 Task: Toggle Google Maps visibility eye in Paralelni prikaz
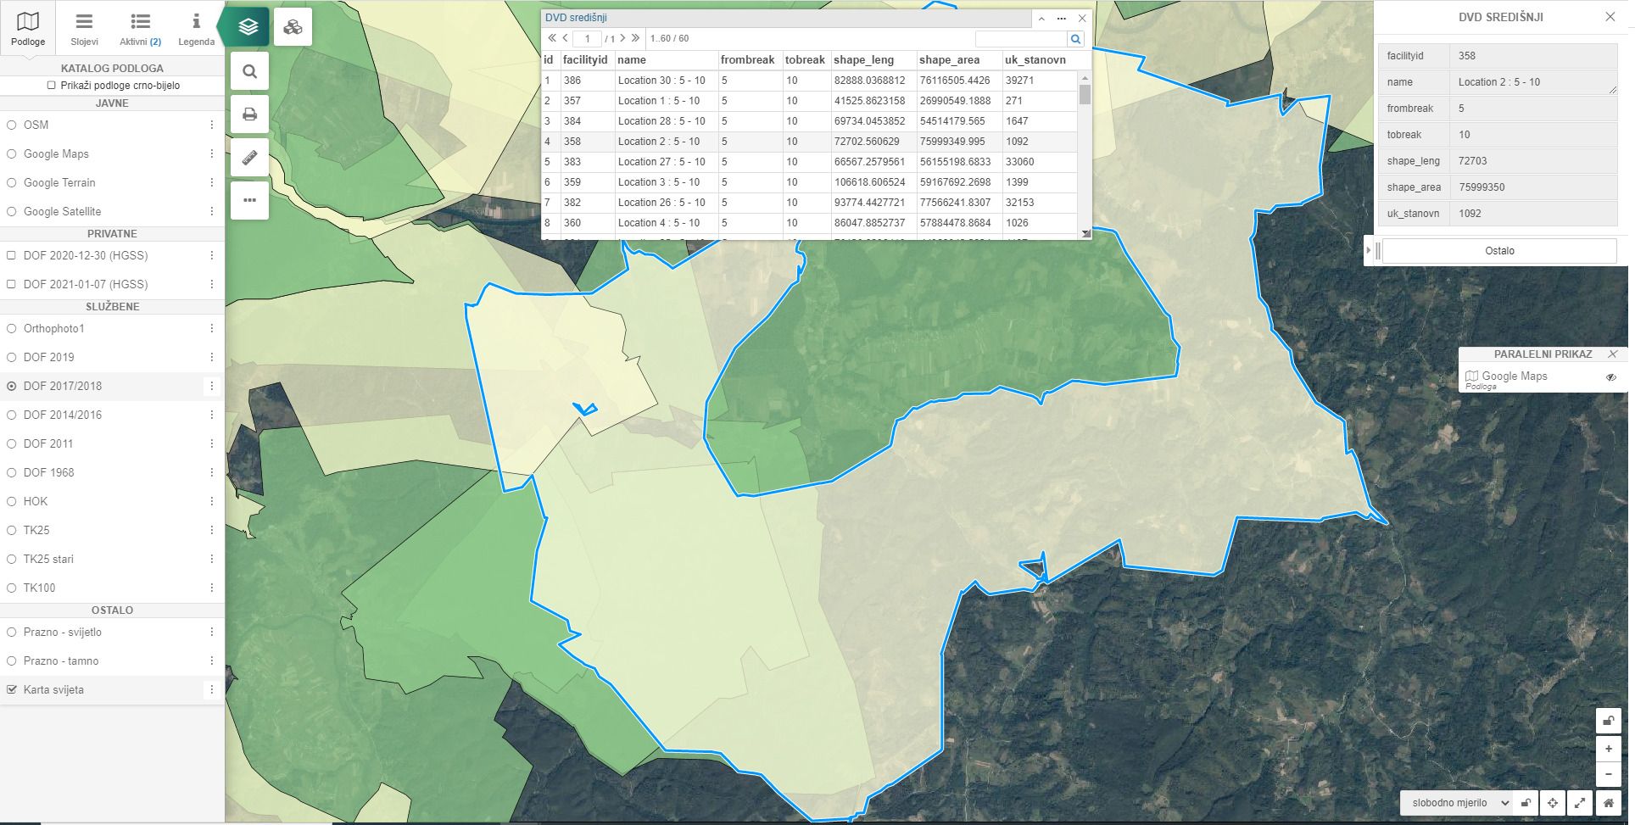1610,377
